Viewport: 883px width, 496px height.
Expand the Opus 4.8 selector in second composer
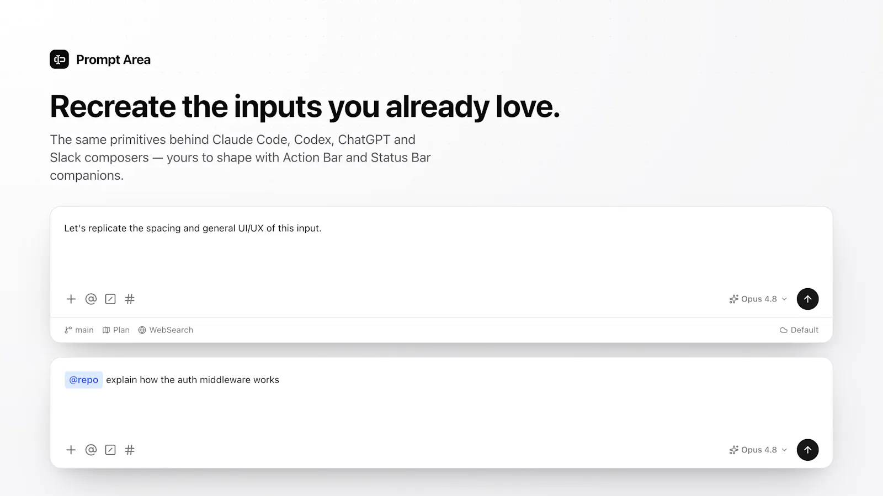(758, 450)
